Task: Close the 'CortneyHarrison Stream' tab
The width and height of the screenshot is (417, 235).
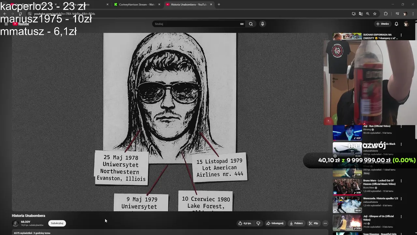Action: 159,5
